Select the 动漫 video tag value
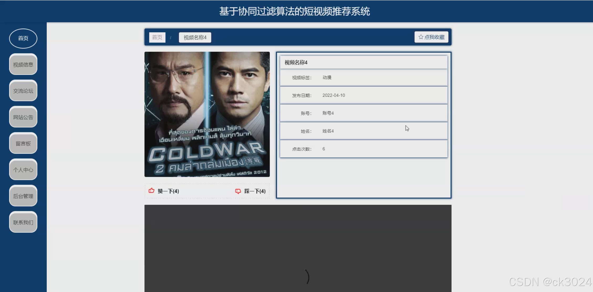The width and height of the screenshot is (593, 292). pyautogui.click(x=327, y=77)
